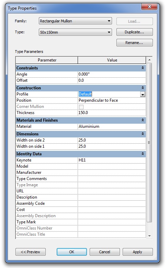Toggle the Corner Mullion checkbox
The width and height of the screenshot is (168, 268).
click(81, 107)
